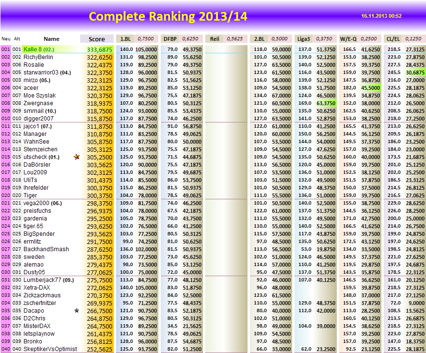Click the Alt column header

(16, 39)
